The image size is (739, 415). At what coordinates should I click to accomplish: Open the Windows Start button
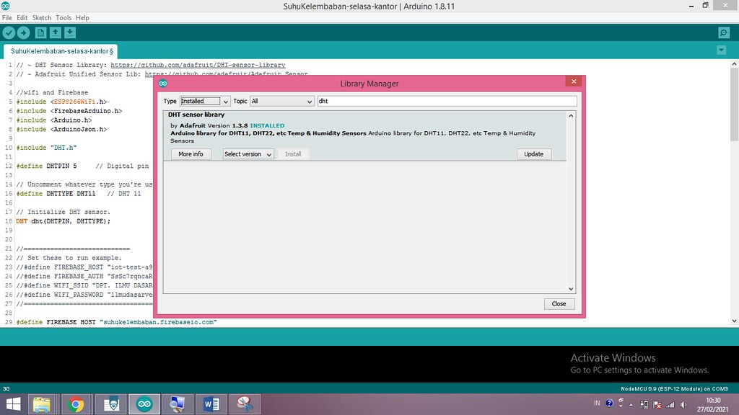13,404
